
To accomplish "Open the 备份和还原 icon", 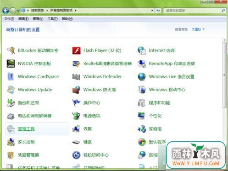I will click(x=11, y=103).
